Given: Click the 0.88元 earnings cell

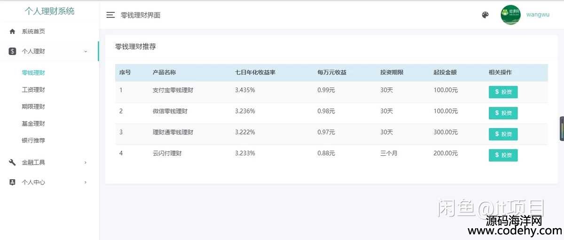Looking at the screenshot, I should point(326,153).
